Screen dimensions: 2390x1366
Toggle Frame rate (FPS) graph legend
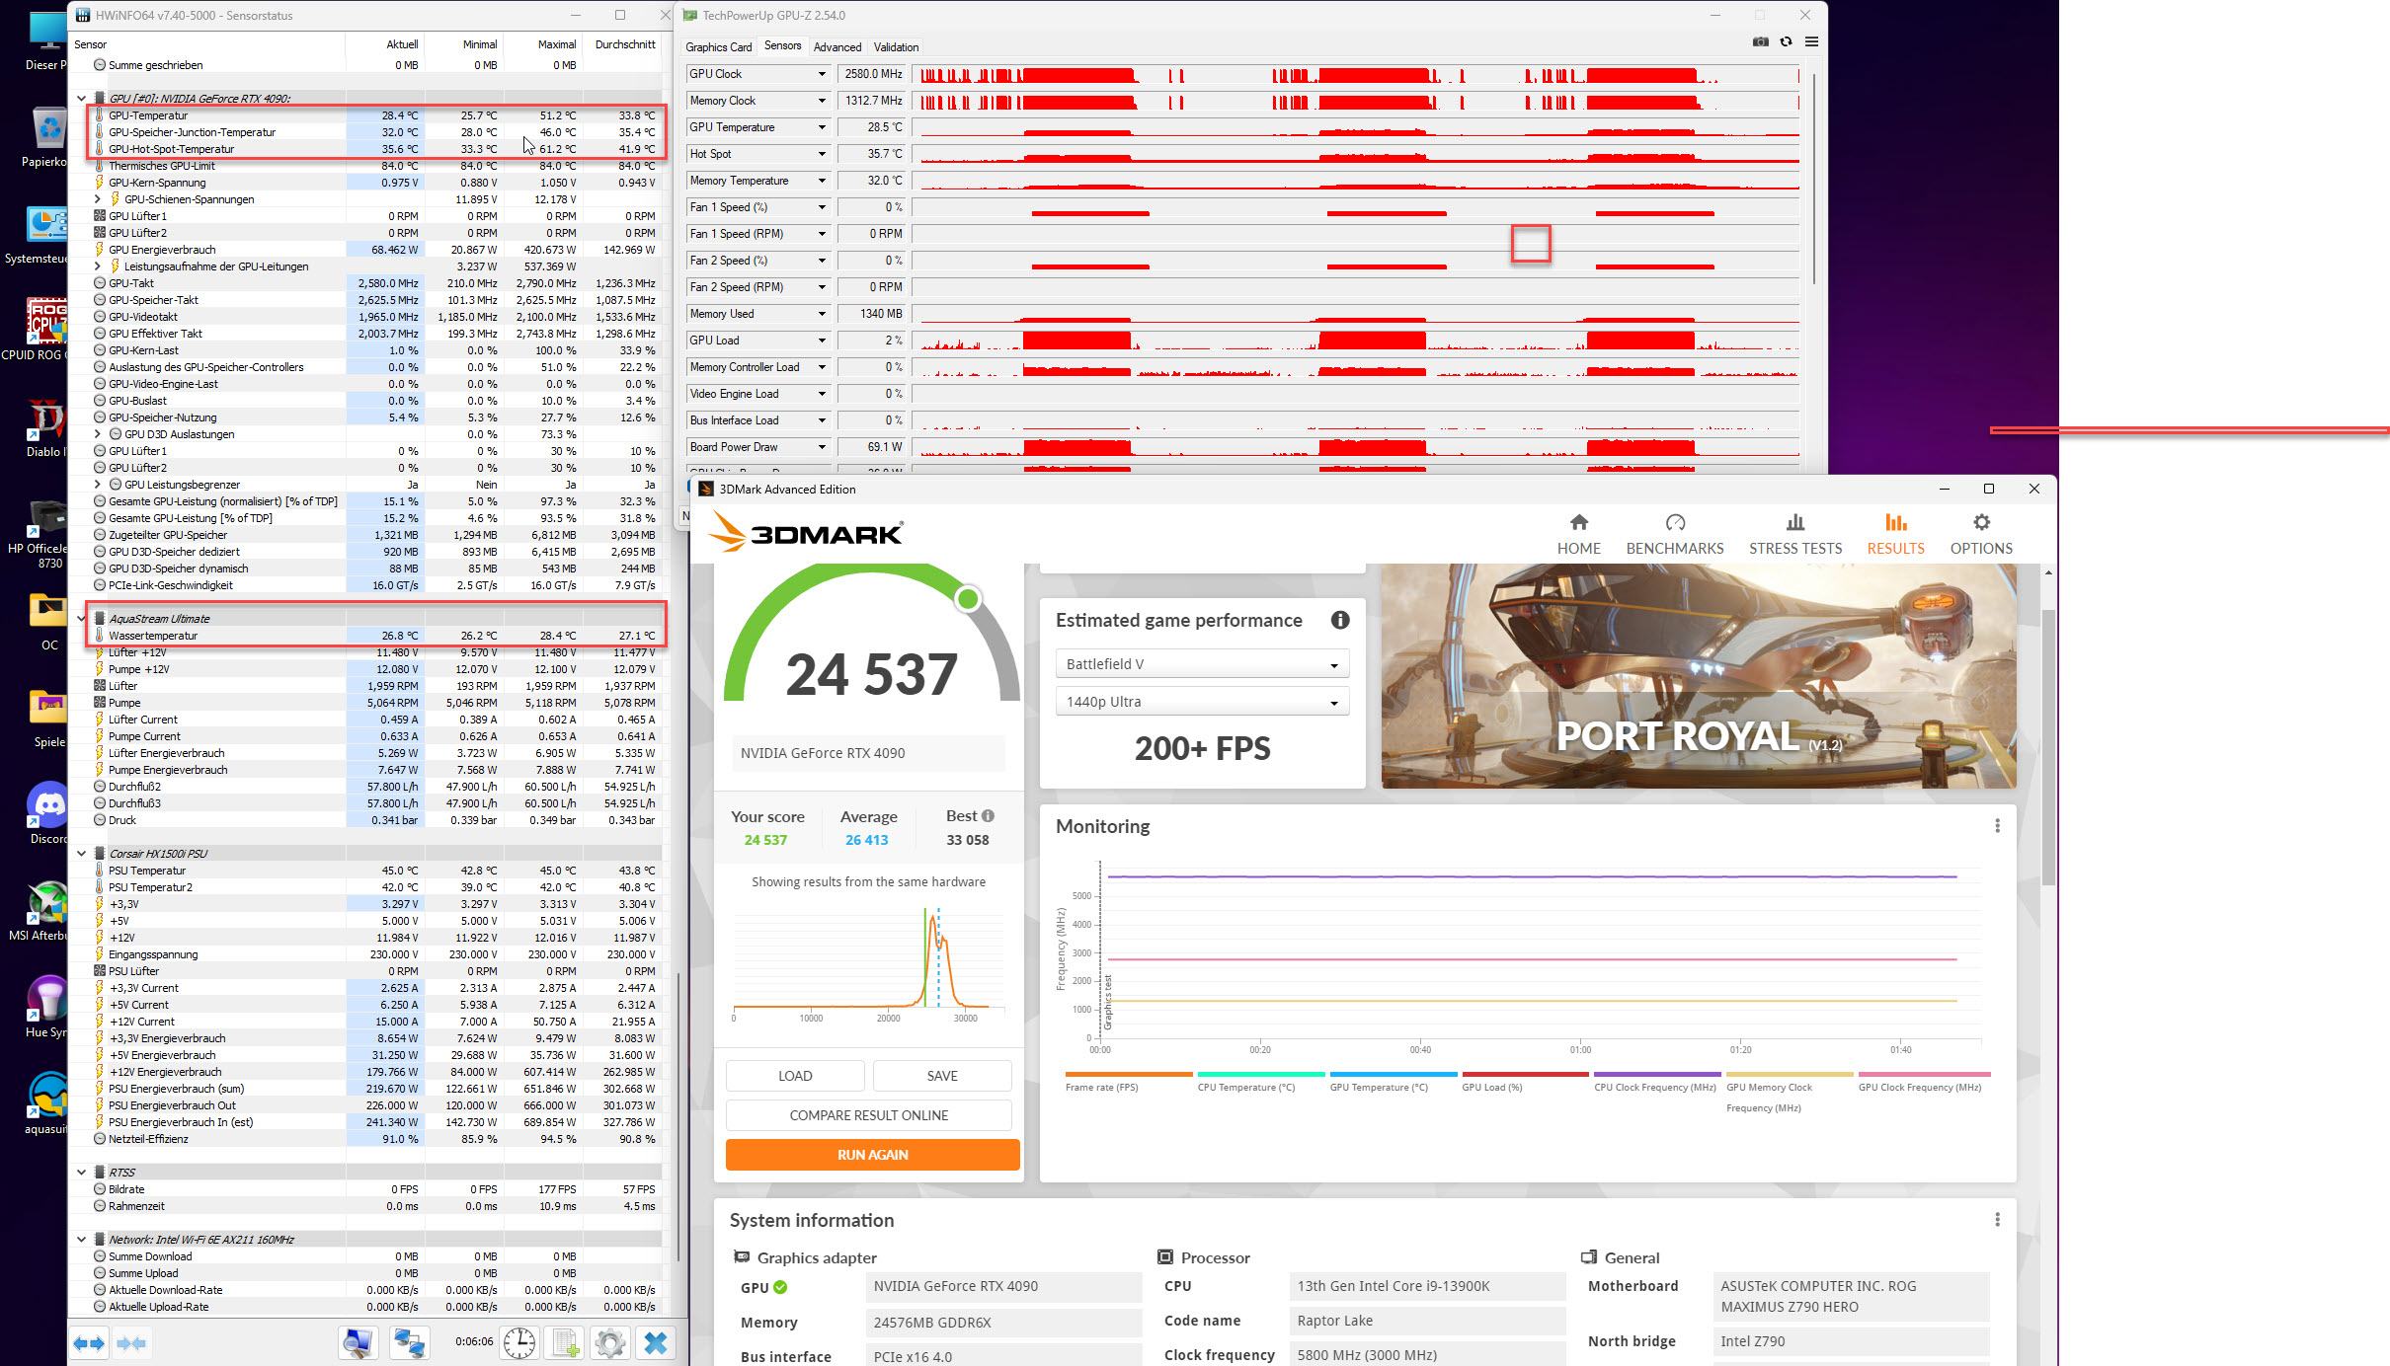click(x=1129, y=1082)
